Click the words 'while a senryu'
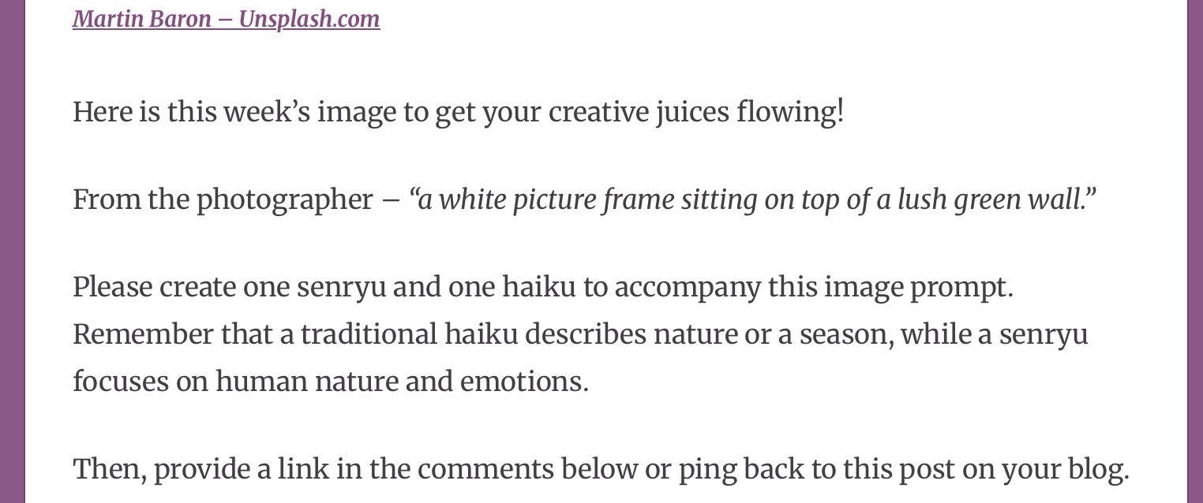Viewport: 1203px width, 503px height. (995, 335)
